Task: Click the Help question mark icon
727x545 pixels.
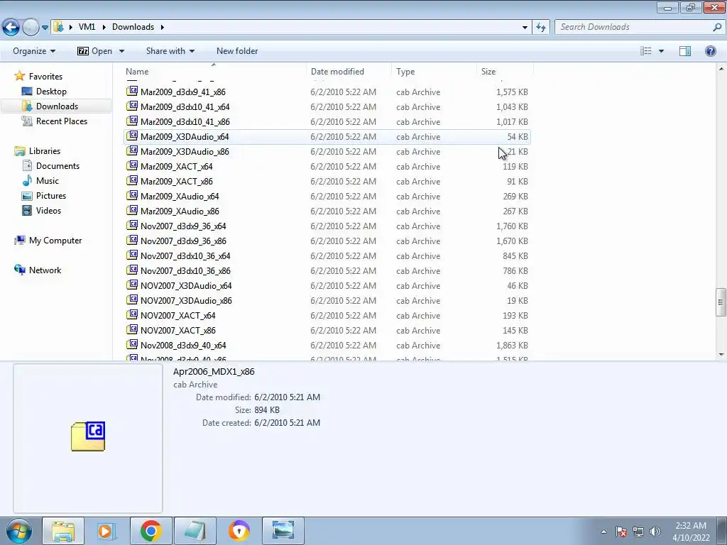Action: [x=710, y=51]
